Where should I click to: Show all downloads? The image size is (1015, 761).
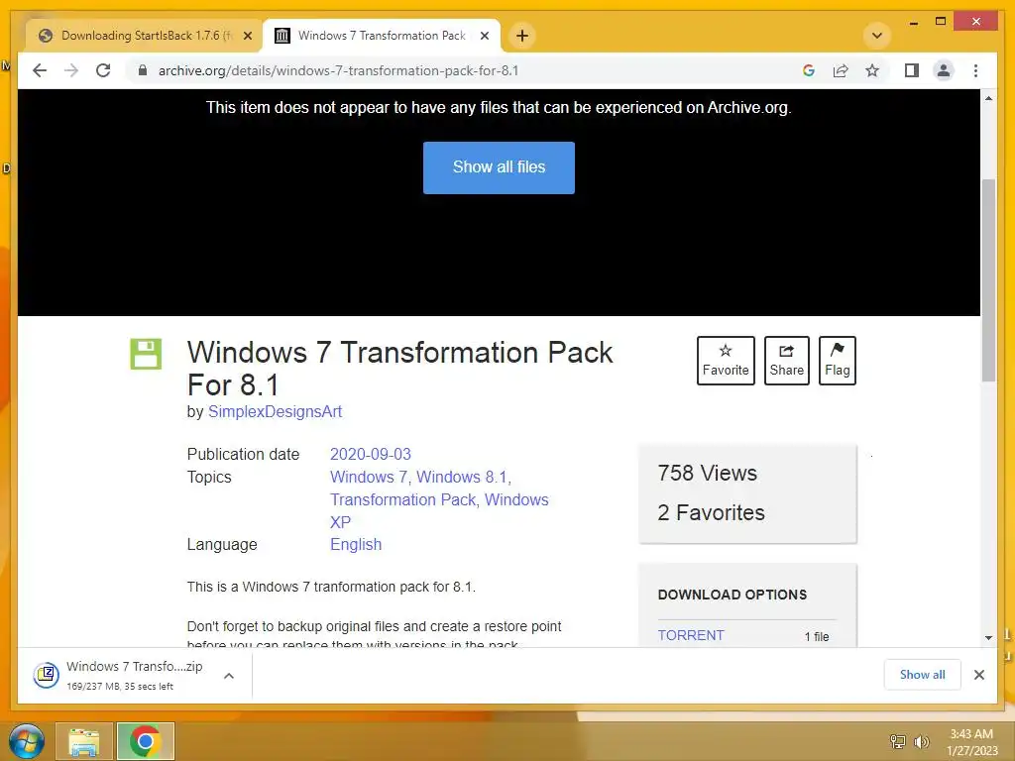[x=922, y=675]
